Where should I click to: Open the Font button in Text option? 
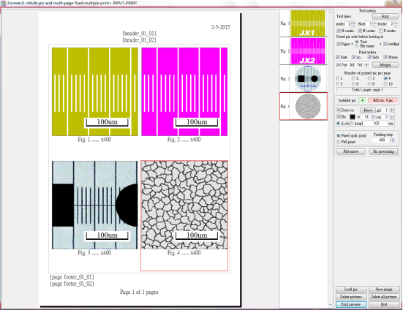pyautogui.click(x=385, y=16)
